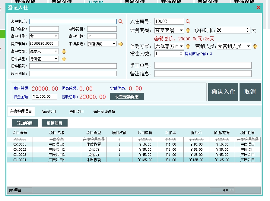Image resolution: width=270 pixels, height=201 pixels.
Task: Click the plus icon next to 来访渠道
Action: pos(121,44)
